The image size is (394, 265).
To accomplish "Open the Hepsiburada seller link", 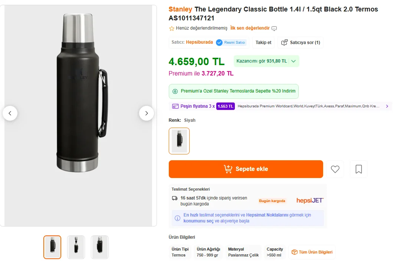I will tap(199, 42).
